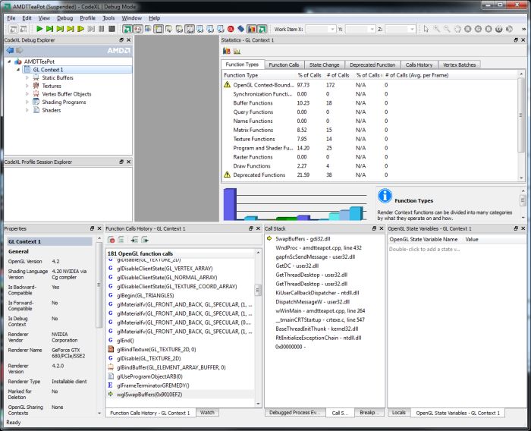Viewport: 531px width, 431px height.
Task: Click the yellow-green outlined play button
Action: pos(80,29)
